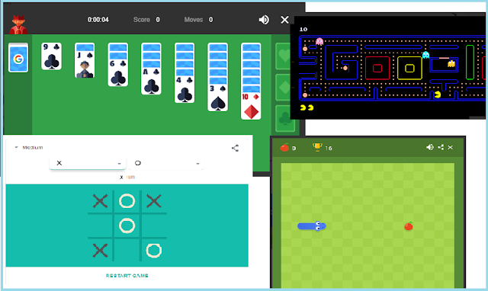Click the diamonds foundation slot
The height and width of the screenshot is (291, 488).
(284, 88)
